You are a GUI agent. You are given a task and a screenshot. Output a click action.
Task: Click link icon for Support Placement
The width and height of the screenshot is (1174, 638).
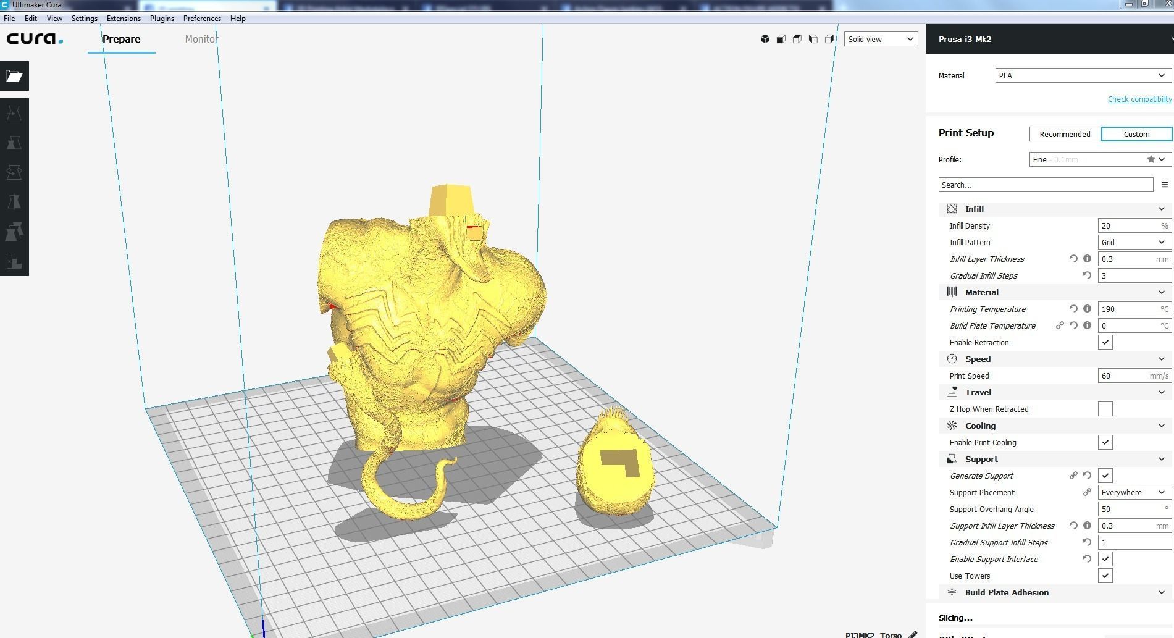[x=1087, y=492]
